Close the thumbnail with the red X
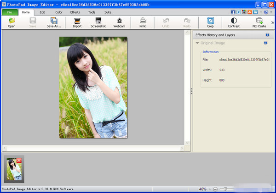 pos(19,161)
